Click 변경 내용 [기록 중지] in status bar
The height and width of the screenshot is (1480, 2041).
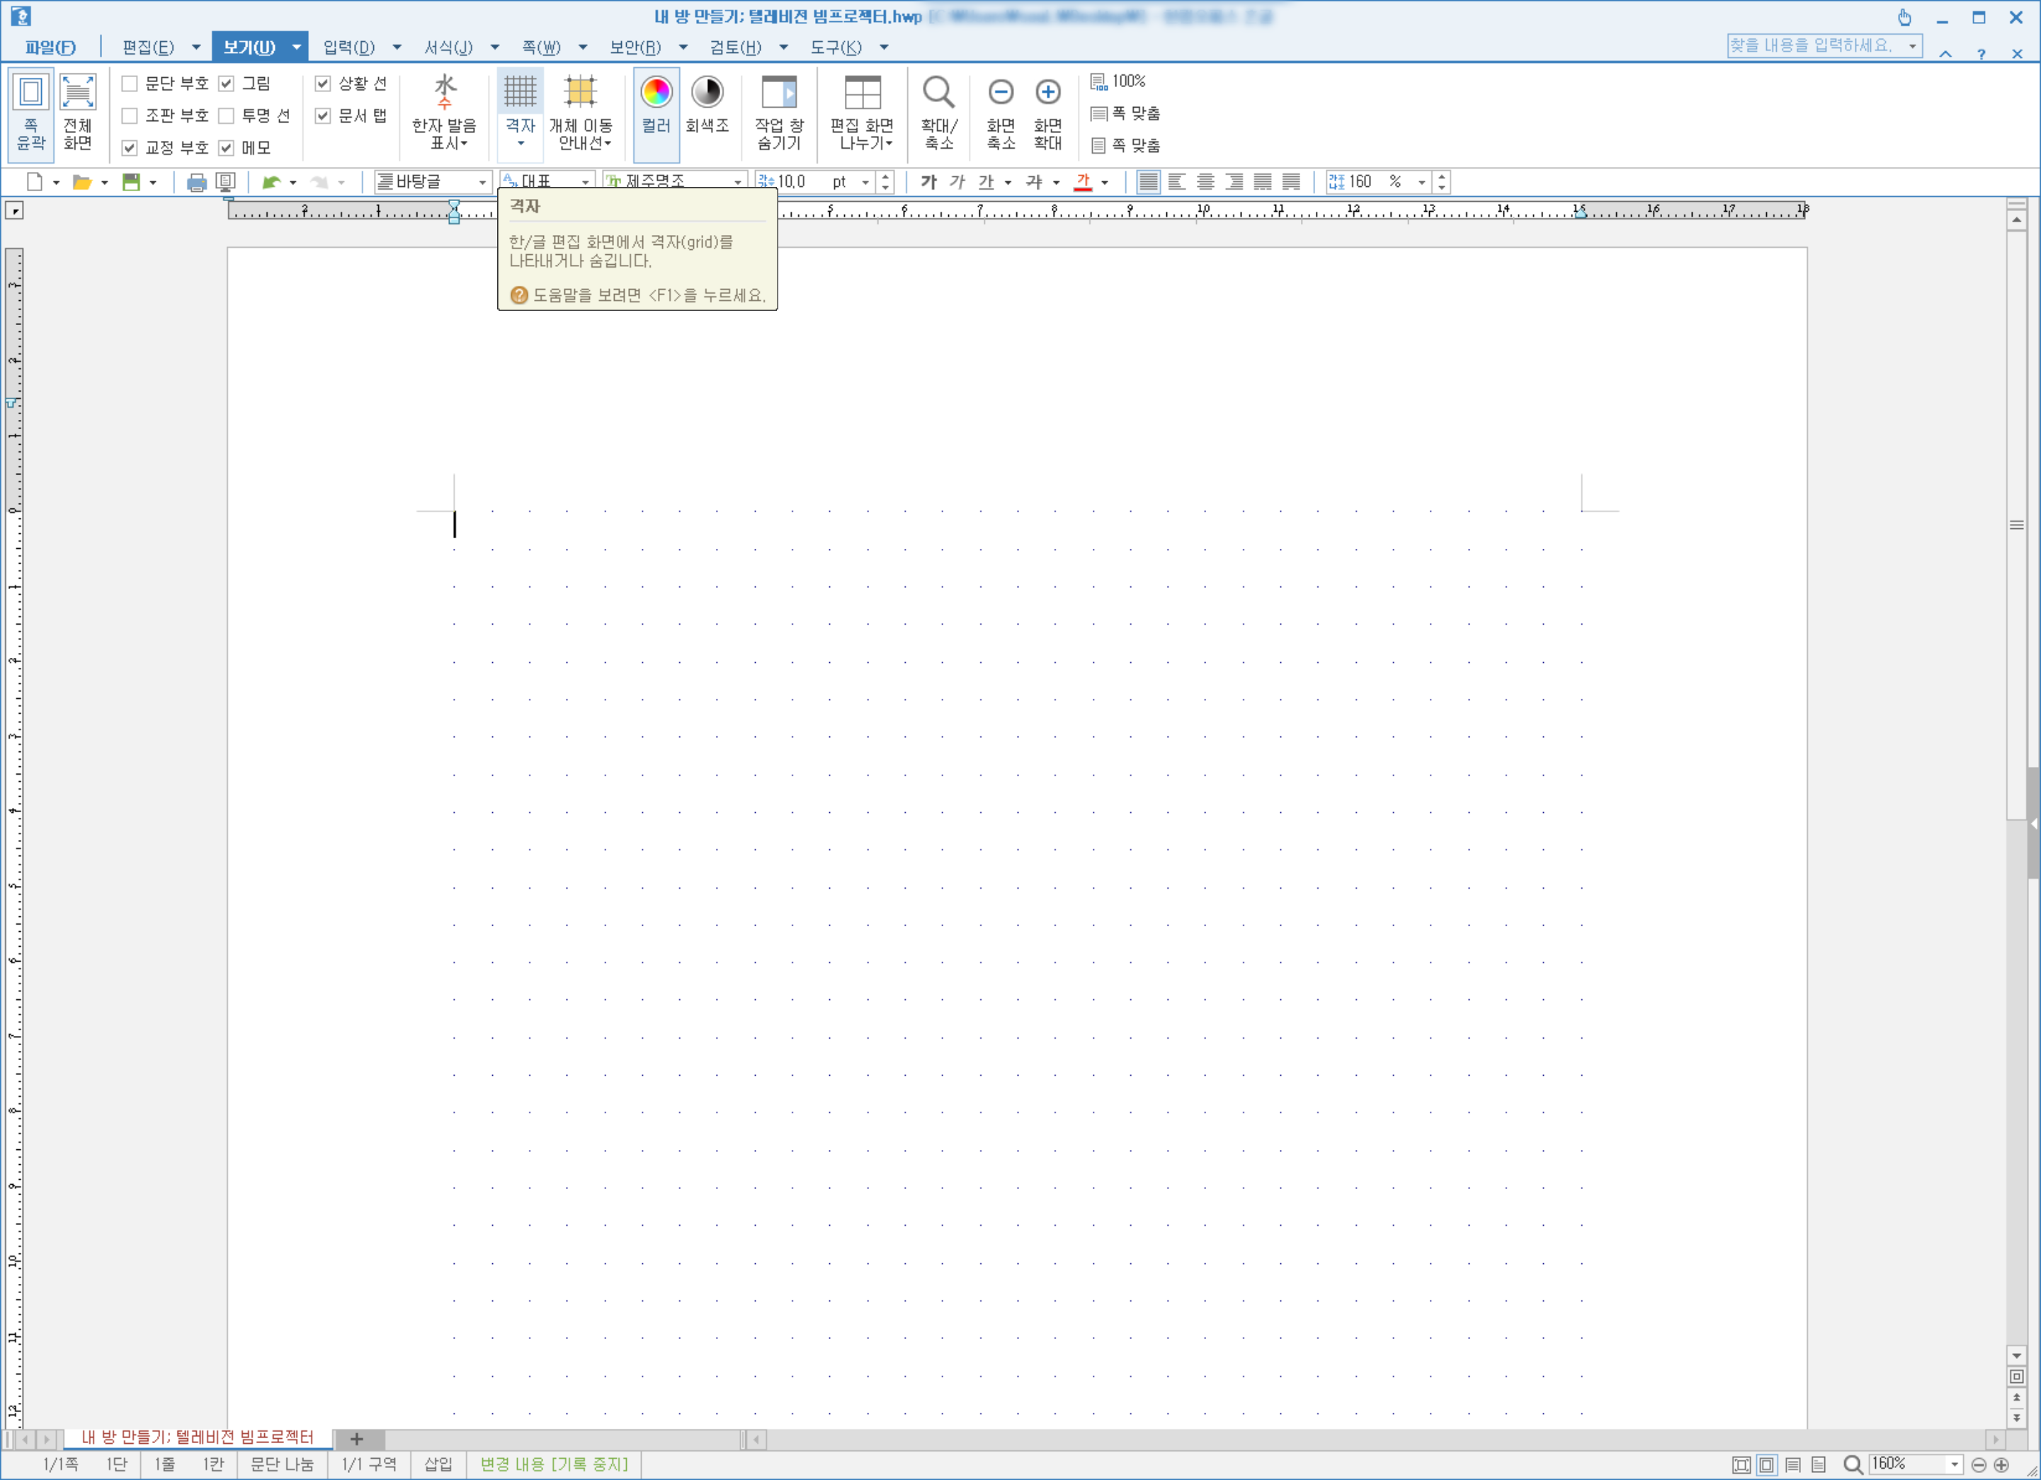point(553,1464)
